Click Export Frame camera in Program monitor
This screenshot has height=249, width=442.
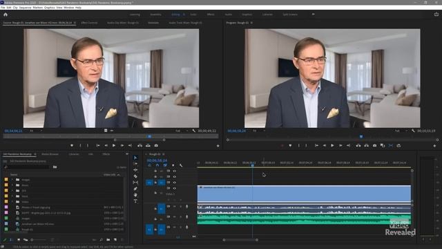click(x=374, y=145)
